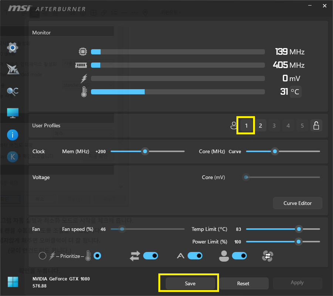Viewport: 333px width, 296px height.
Task: Click the '+200' memory offset value
Action: (100, 152)
